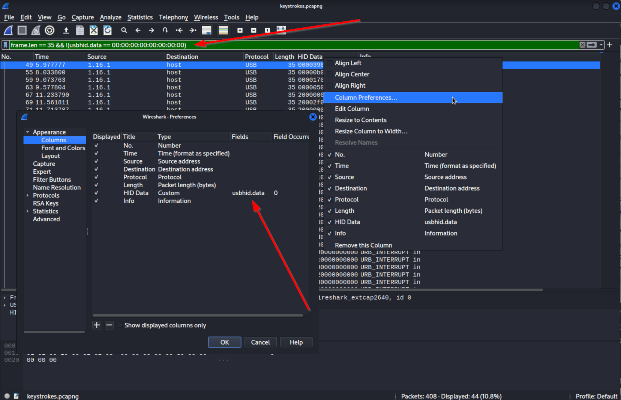Screen dimensions: 621x400
Task: Click Cancel in Preferences dialog
Action: (x=260, y=342)
